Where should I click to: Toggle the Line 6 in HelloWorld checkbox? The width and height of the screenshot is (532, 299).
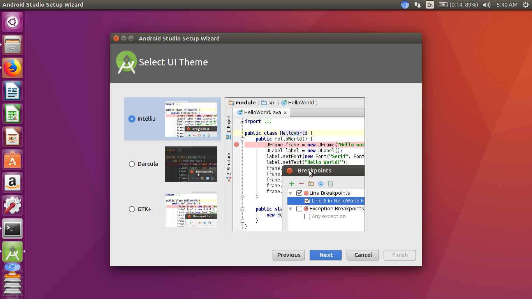point(307,201)
